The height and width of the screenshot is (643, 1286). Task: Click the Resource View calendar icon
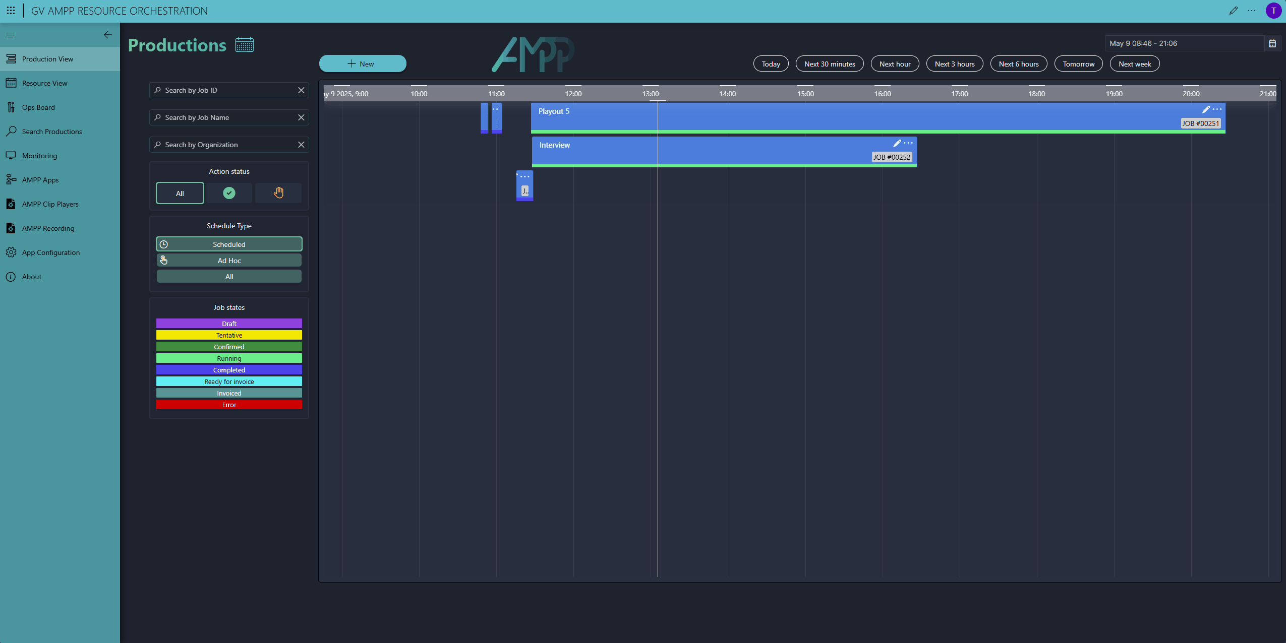pyautogui.click(x=11, y=83)
